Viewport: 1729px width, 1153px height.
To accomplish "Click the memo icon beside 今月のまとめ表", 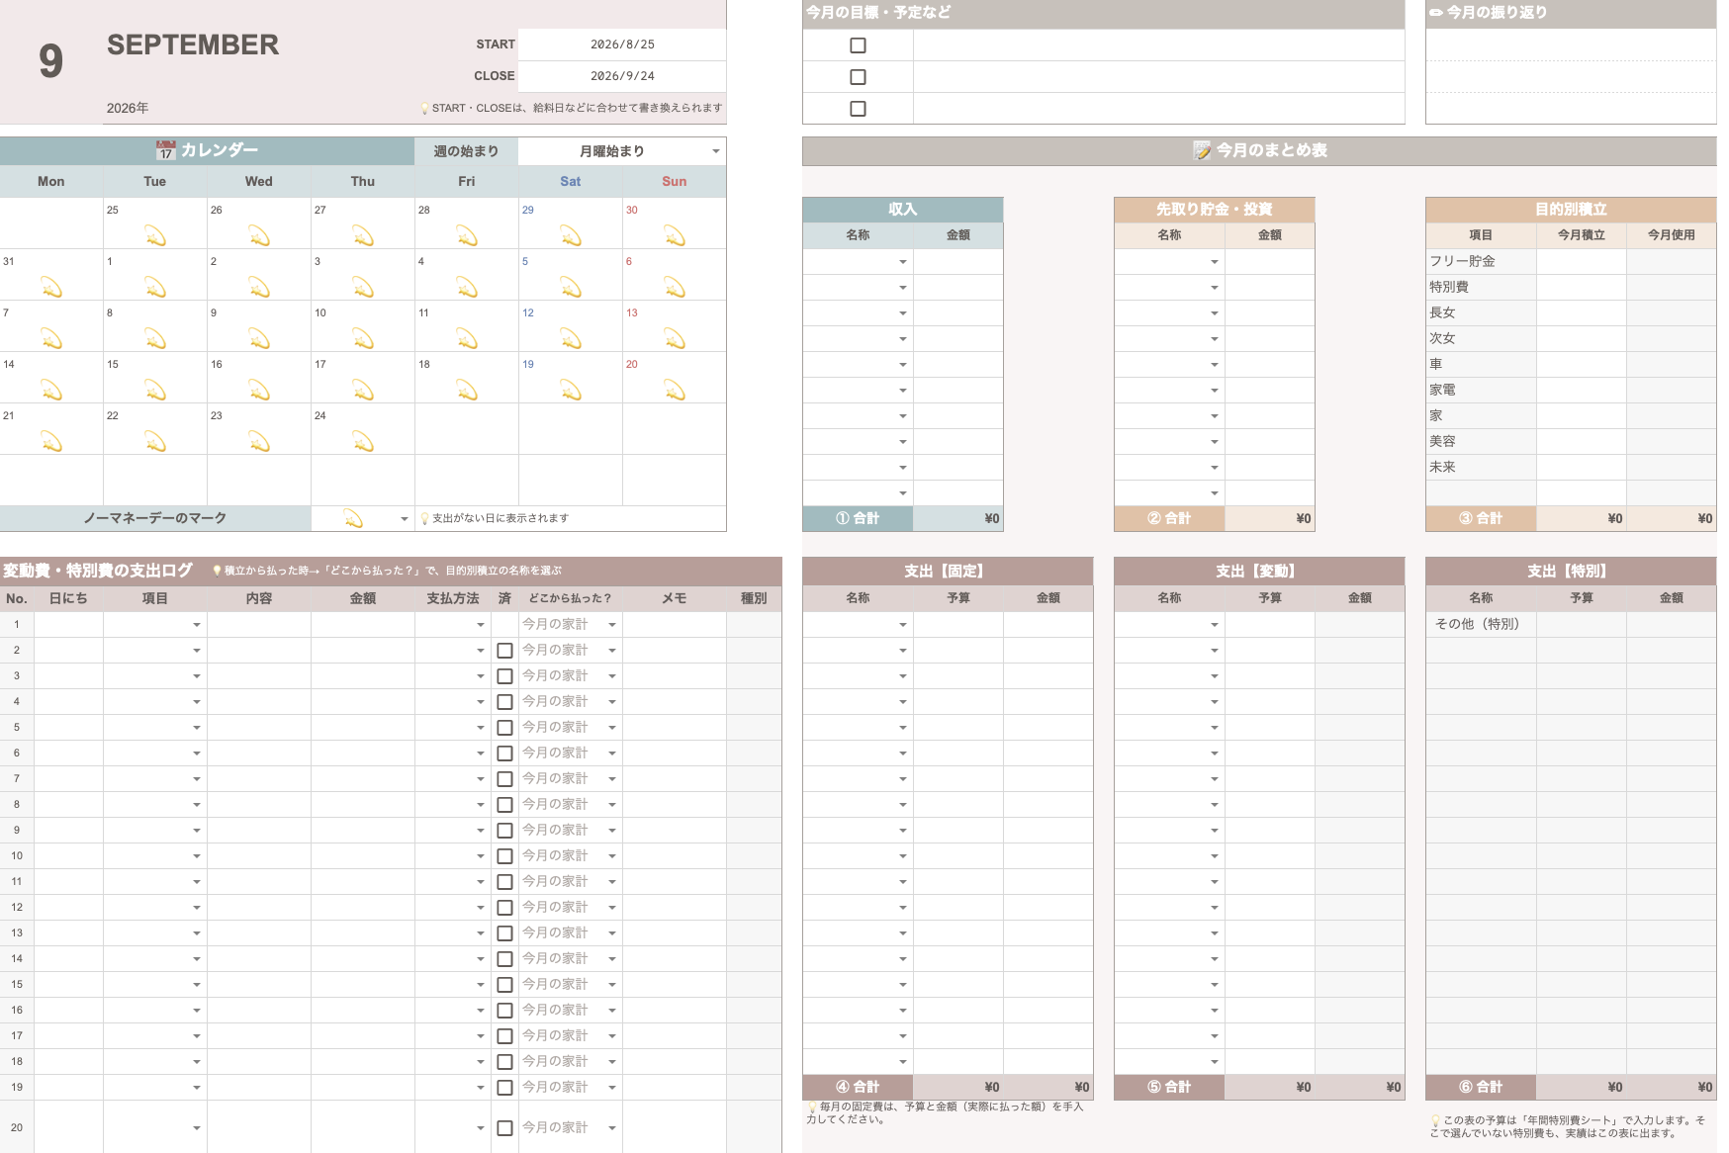I will [1202, 150].
